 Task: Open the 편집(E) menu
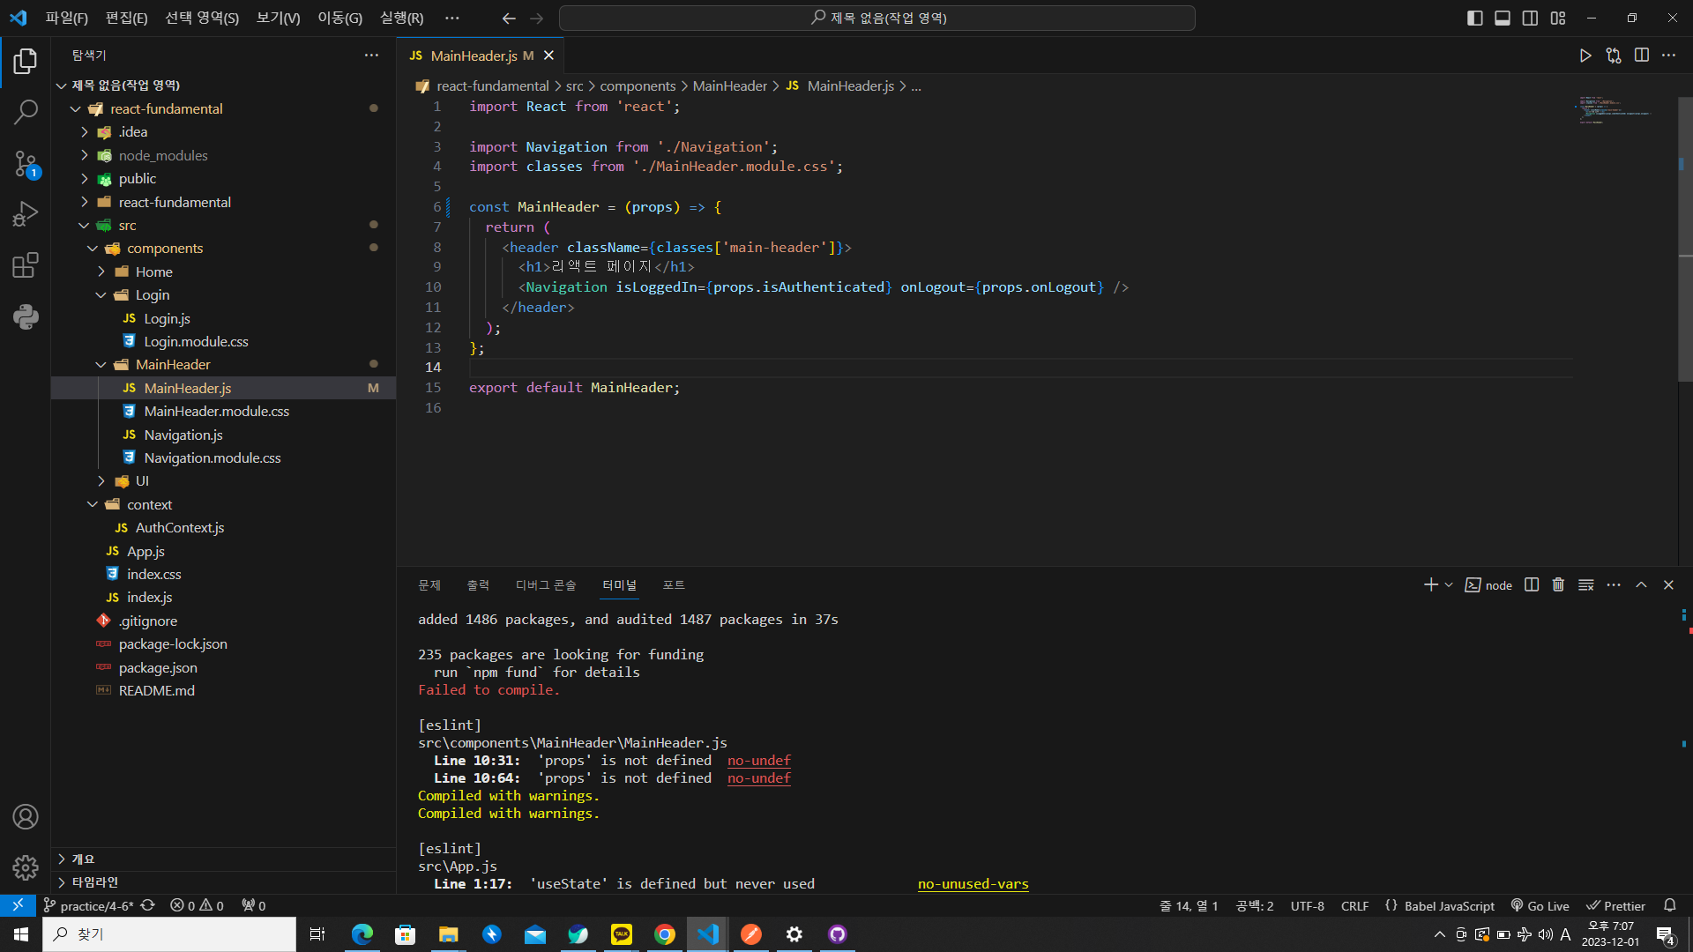tap(126, 18)
